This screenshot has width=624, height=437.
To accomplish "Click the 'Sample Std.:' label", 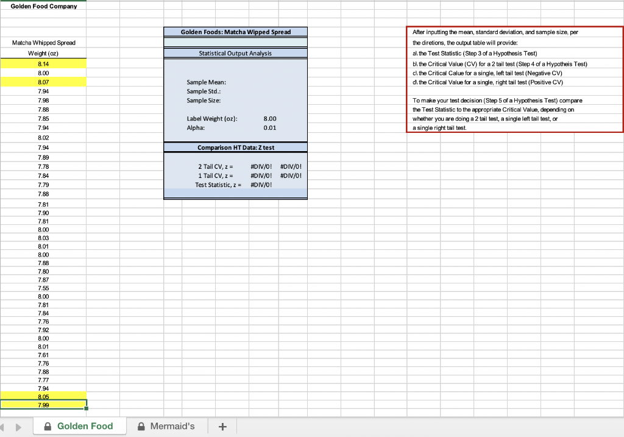I will pos(204,91).
